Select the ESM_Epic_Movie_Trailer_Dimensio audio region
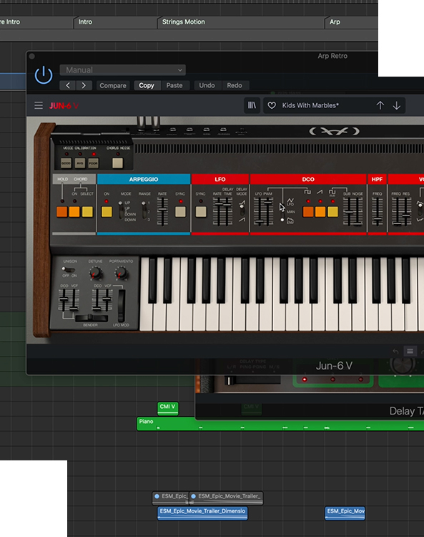 [x=202, y=513]
